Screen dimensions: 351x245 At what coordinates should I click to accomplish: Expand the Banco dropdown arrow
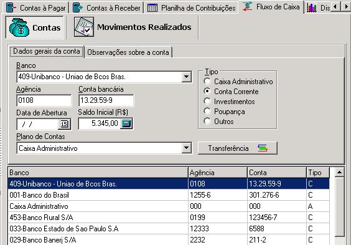click(x=186, y=77)
